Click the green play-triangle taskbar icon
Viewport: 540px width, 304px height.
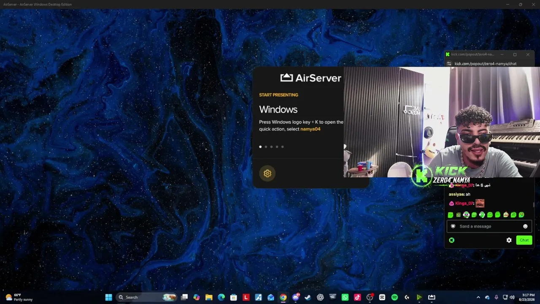(419, 297)
